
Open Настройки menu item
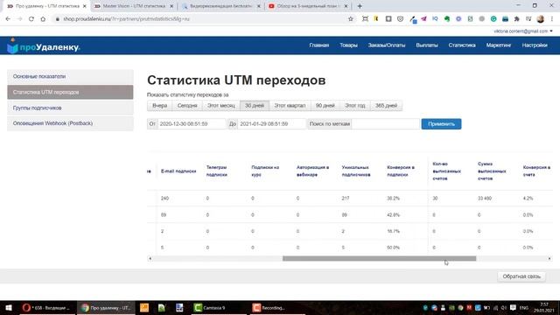[x=535, y=45]
